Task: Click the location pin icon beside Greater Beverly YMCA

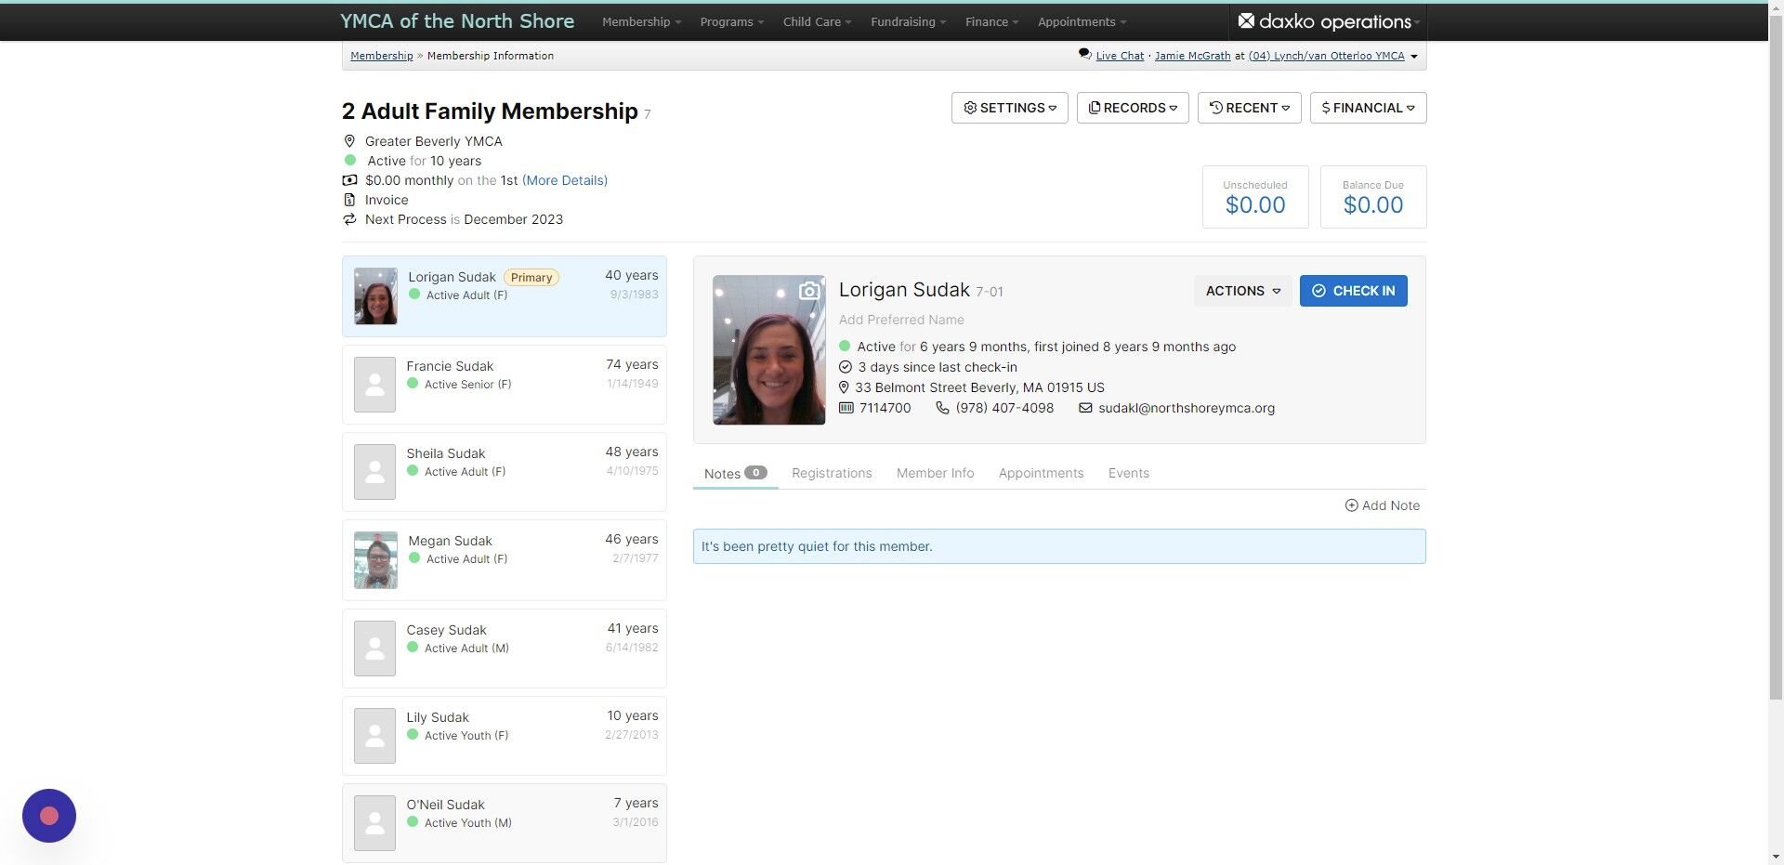Action: tap(349, 141)
